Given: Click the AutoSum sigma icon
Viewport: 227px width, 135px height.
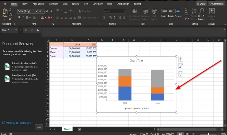Looking at the screenshot, I should click(186, 9).
